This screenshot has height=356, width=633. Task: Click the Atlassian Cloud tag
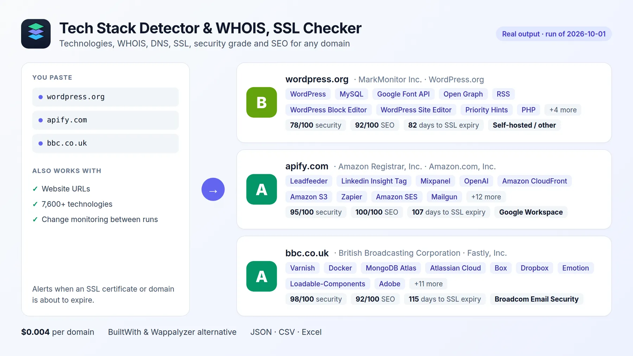455,268
